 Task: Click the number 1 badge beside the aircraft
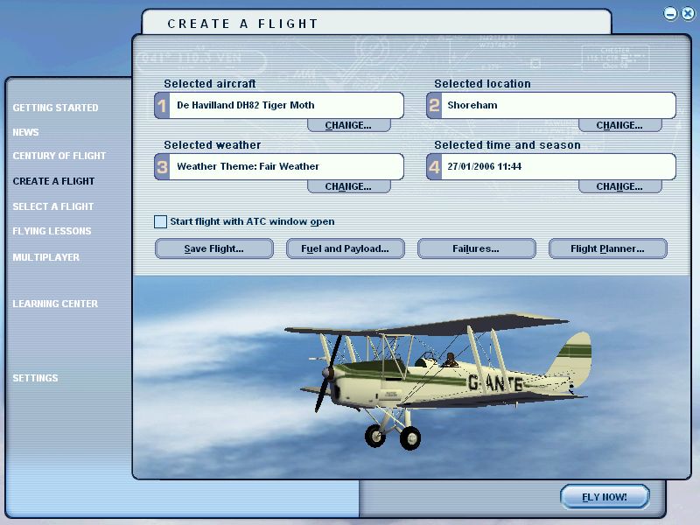(162, 105)
